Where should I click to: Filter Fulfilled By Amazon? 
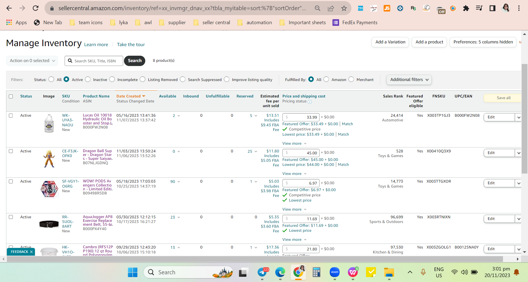[x=326, y=79]
